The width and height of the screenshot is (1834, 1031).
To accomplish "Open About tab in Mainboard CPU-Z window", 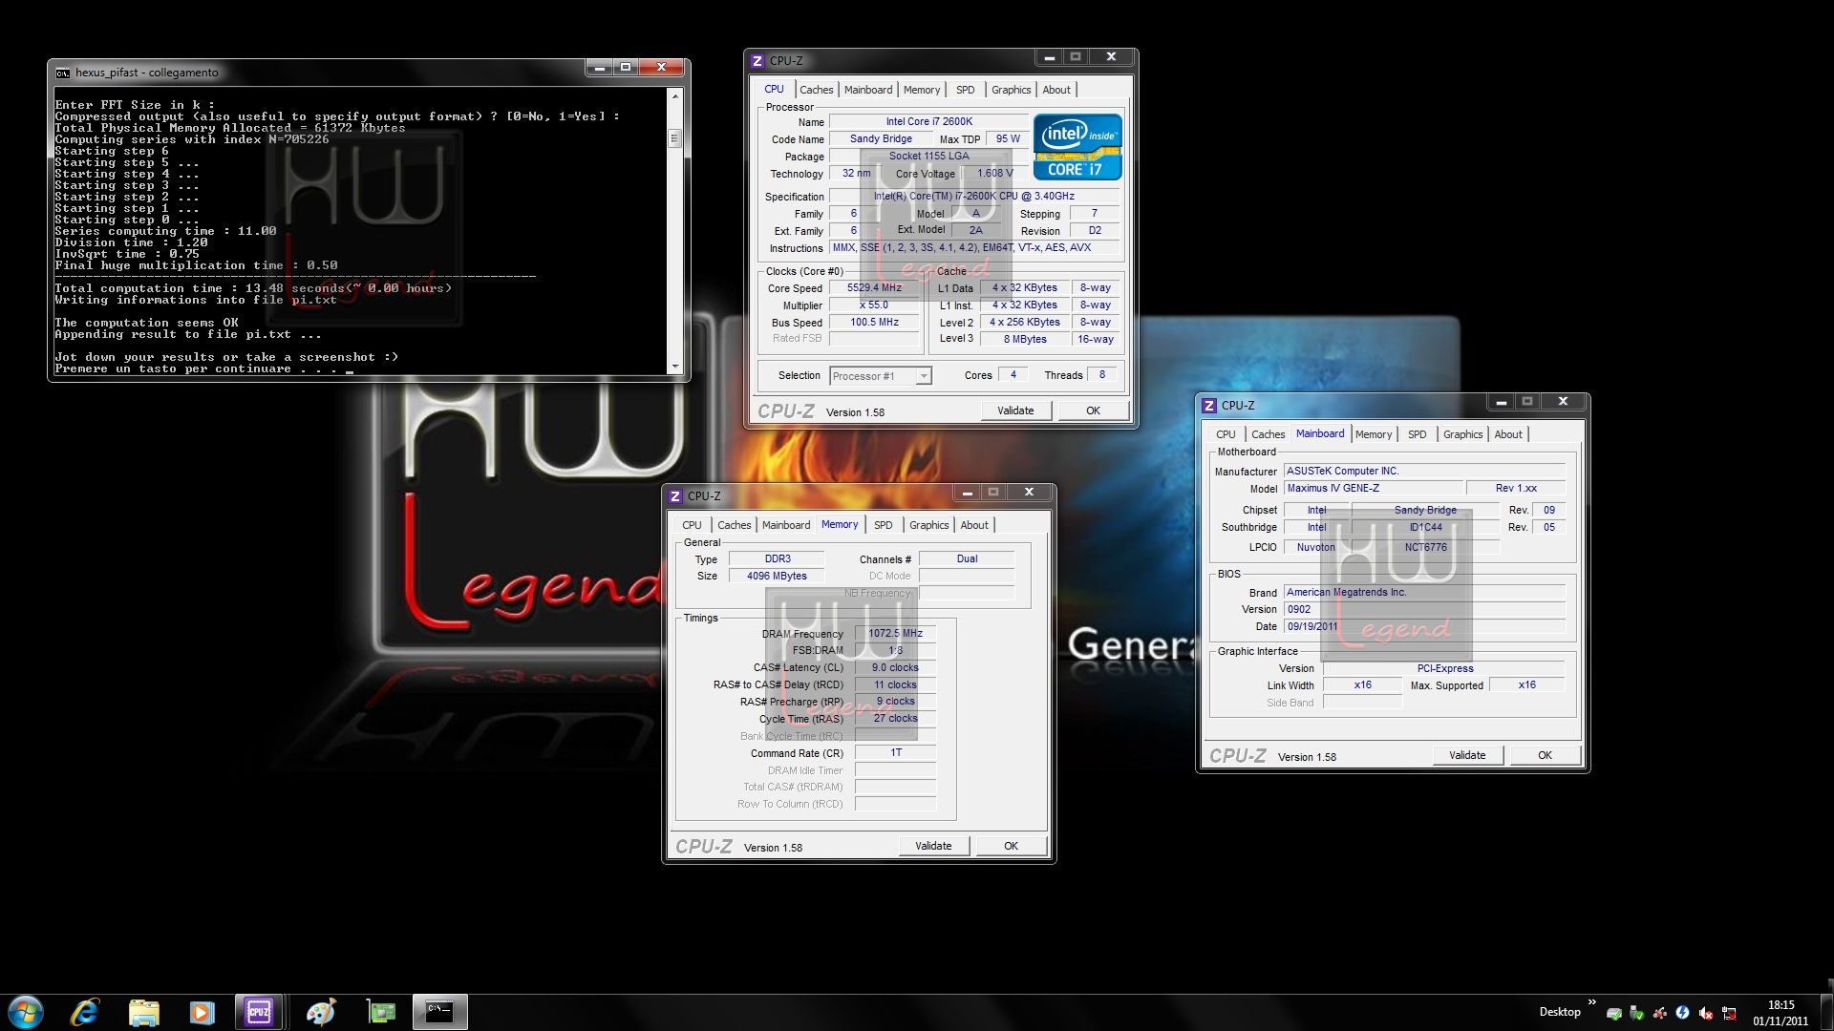I will click(1508, 434).
